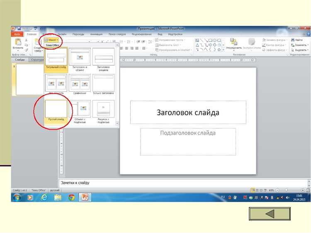Open the Макет (Layout) dropdown button

click(51, 40)
